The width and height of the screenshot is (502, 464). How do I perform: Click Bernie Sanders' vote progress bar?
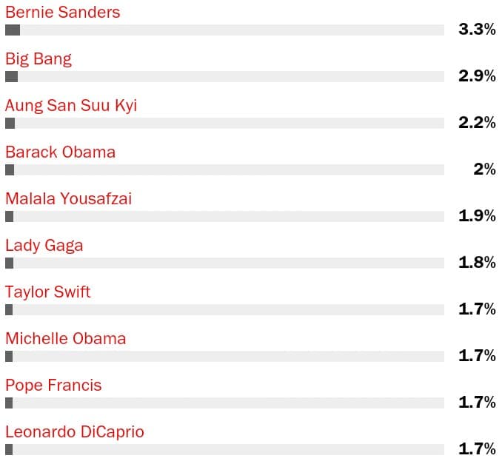[x=224, y=30]
